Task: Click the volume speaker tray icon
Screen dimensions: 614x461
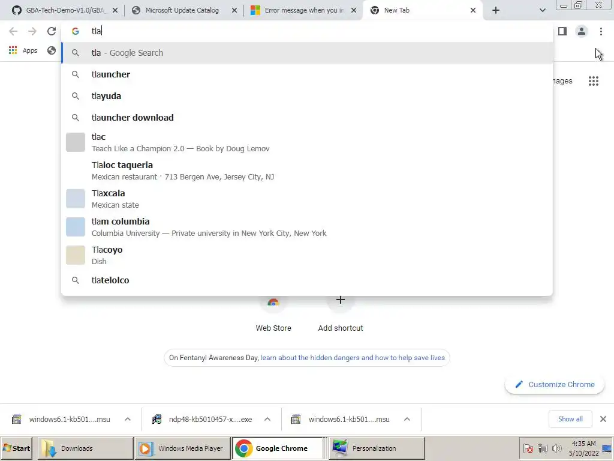Action: [x=556, y=448]
